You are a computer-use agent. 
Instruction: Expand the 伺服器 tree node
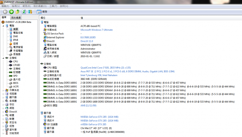3,94
